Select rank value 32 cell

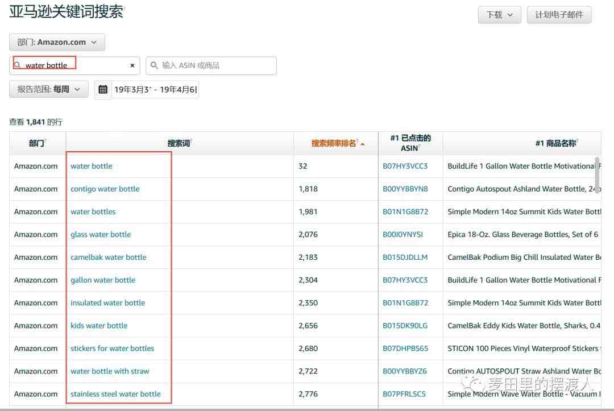(302, 166)
